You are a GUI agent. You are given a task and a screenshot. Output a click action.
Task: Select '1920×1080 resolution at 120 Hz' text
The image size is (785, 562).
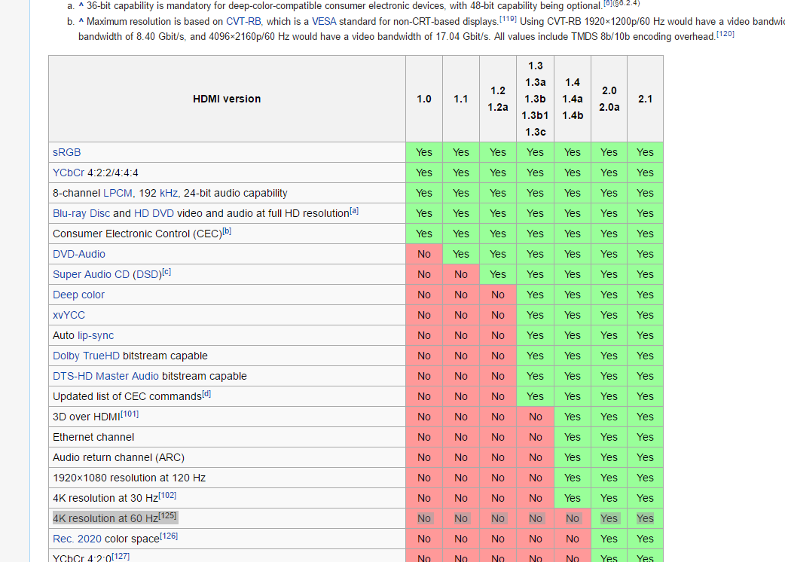(129, 478)
